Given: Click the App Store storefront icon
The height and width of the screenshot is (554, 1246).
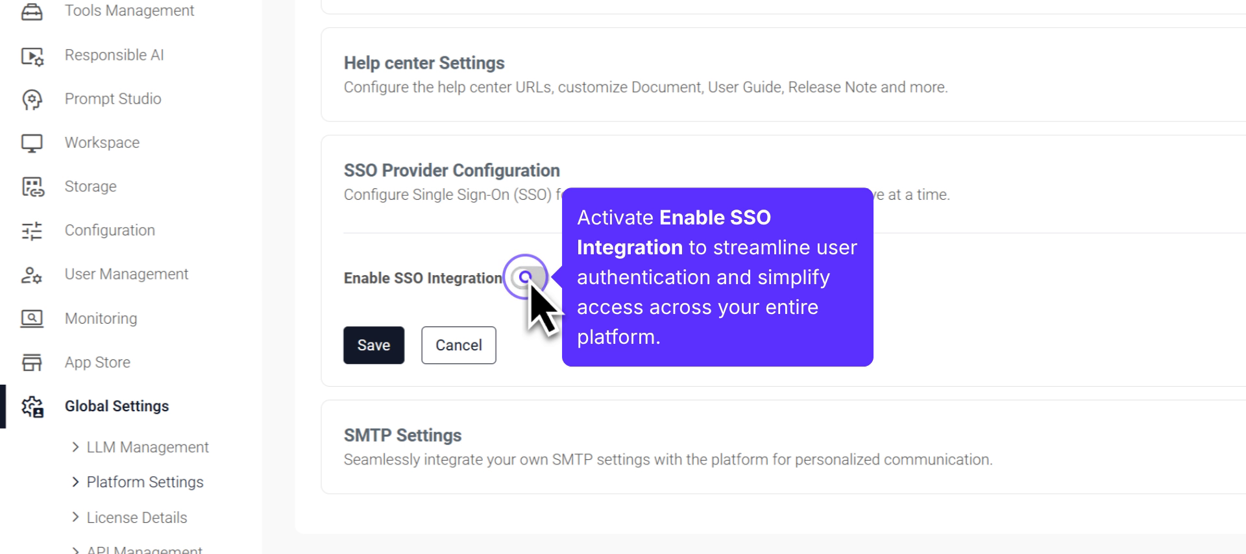Looking at the screenshot, I should (32, 363).
